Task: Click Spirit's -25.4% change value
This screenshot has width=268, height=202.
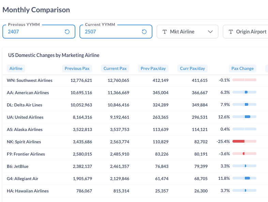Action: [223, 142]
